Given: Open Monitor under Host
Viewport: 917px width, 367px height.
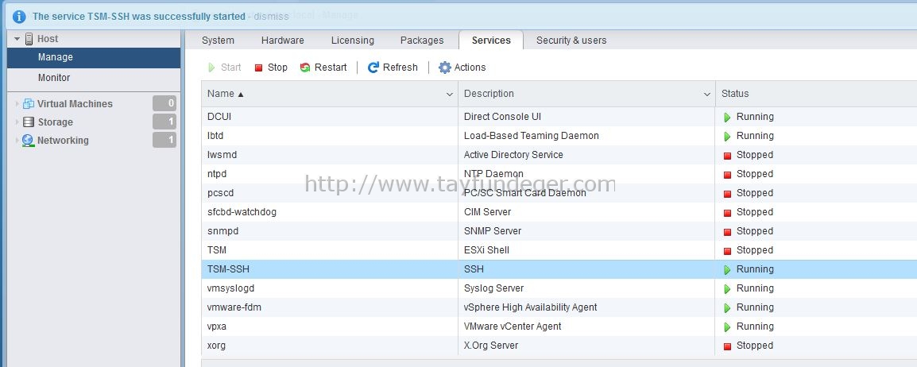Looking at the screenshot, I should (94, 78).
